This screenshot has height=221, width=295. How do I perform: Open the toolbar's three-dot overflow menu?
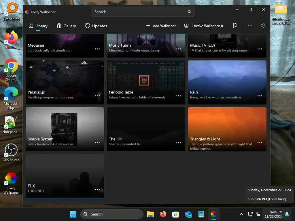(x=250, y=26)
